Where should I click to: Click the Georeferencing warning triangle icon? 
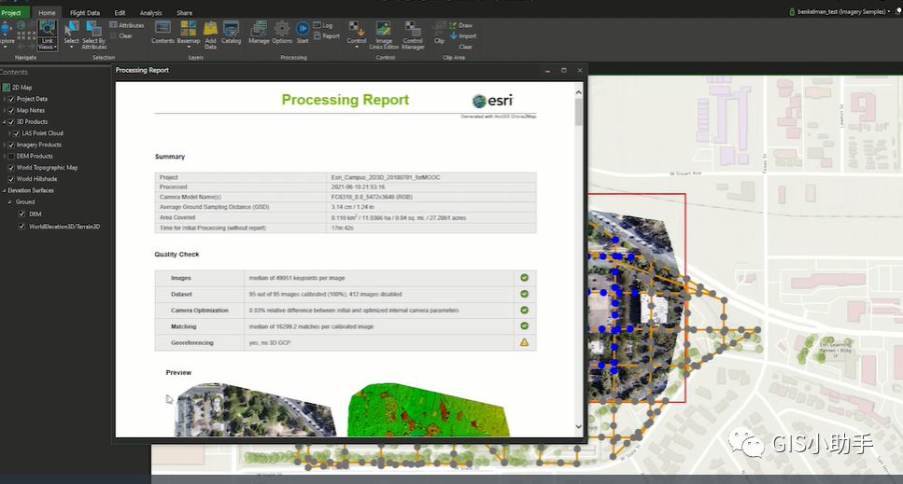pos(525,342)
